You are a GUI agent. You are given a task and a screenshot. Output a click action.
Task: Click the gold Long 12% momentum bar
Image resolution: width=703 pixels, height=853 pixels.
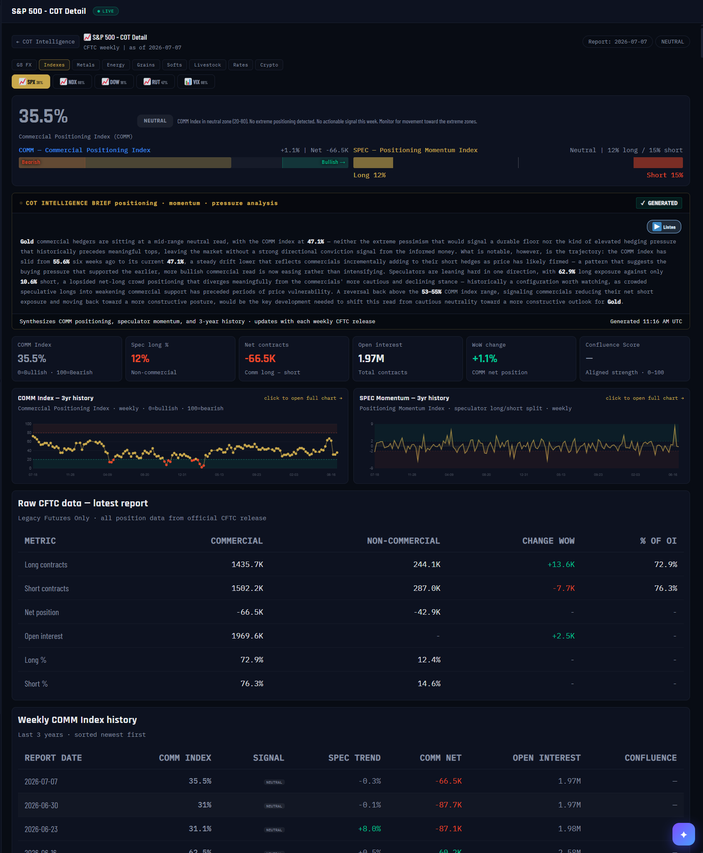[x=373, y=163]
